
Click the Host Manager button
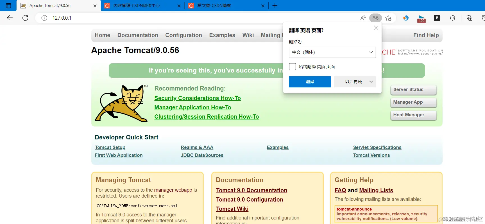coord(413,115)
